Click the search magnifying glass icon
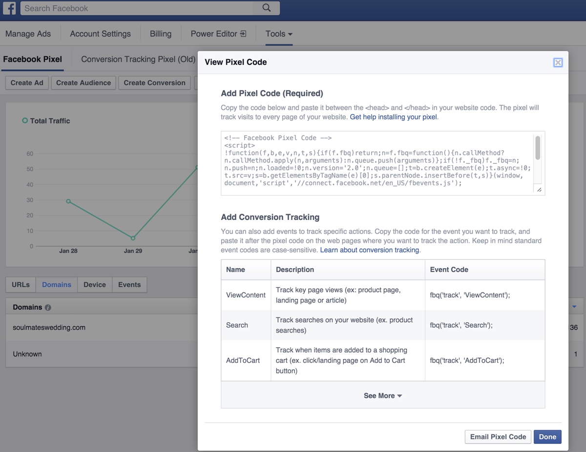Viewport: 586px width, 452px height. (266, 8)
